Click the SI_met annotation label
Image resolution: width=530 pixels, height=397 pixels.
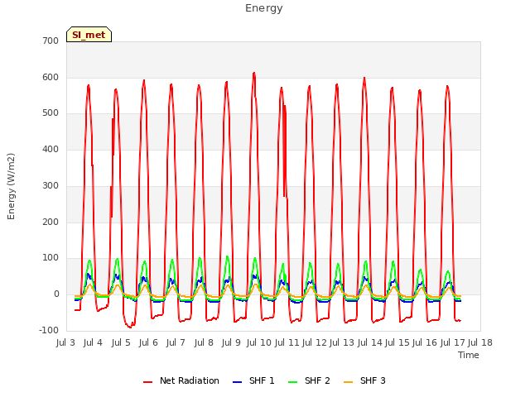click(x=89, y=35)
